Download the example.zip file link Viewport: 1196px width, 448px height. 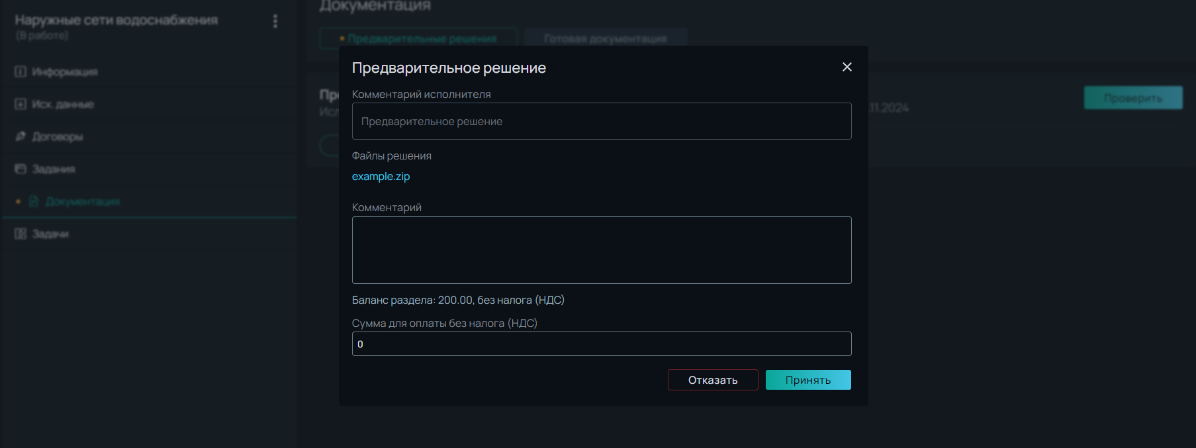point(381,176)
